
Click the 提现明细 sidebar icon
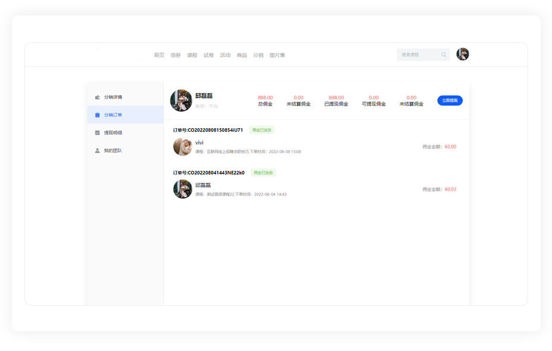tap(98, 133)
